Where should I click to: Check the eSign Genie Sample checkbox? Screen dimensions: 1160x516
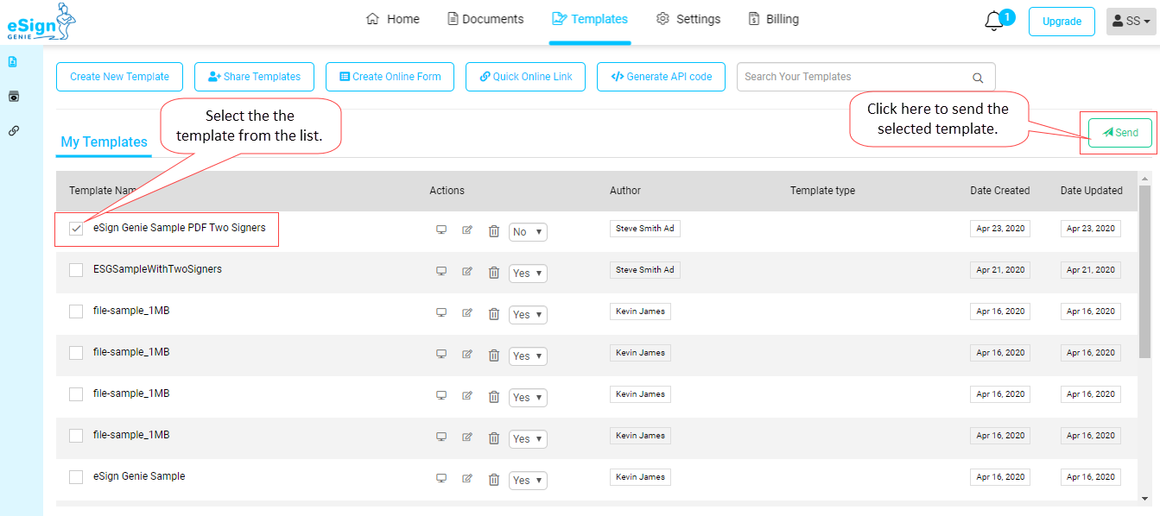pyautogui.click(x=76, y=477)
